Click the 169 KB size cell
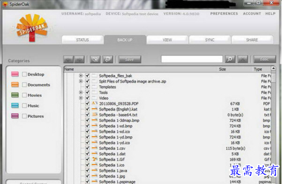Image resolution: width=282 pixels, height=184 pixels. (x=235, y=160)
